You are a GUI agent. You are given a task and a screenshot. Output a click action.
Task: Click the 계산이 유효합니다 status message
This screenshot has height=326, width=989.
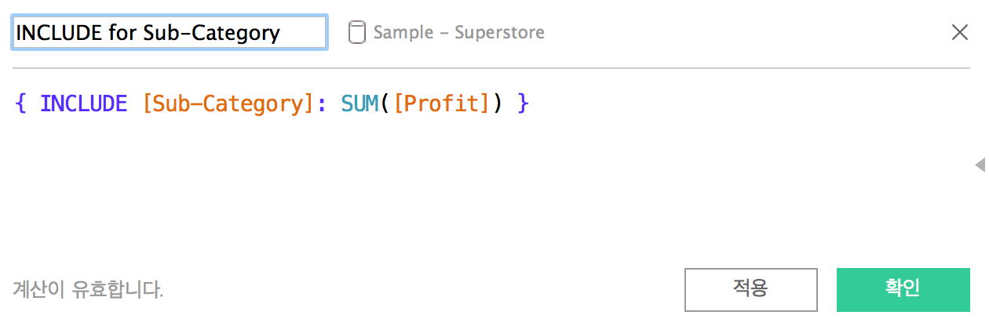[88, 290]
